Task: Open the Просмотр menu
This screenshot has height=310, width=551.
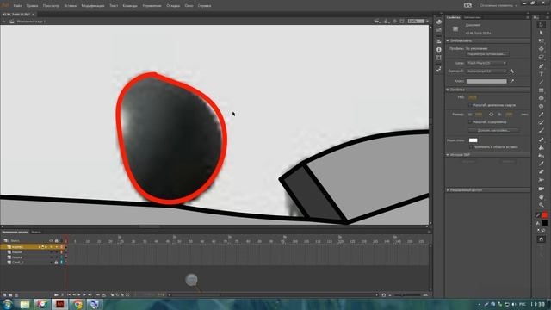Action: [x=51, y=6]
